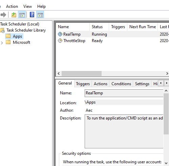The width and height of the screenshot is (169, 166).
Task: Click details pane scroll-up arrow
Action: click(166, 91)
